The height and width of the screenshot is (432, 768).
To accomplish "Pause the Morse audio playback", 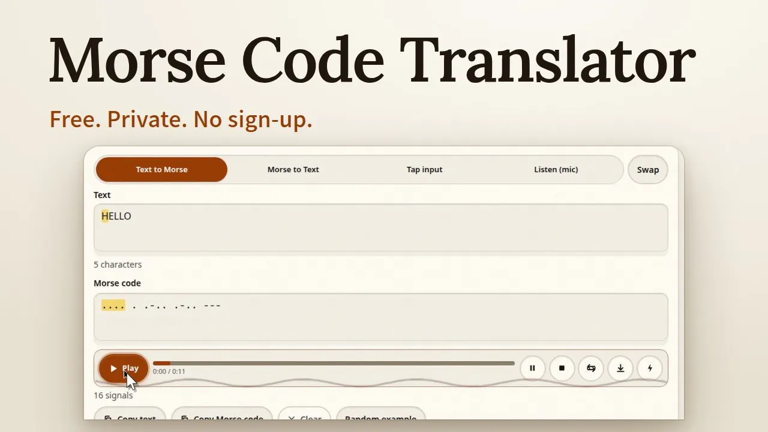I will pos(532,368).
